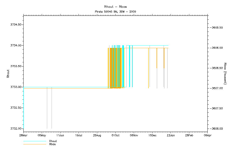This screenshot has width=231, height=163.
Task: Select the 28Mar date tick label
Action: click(x=23, y=135)
